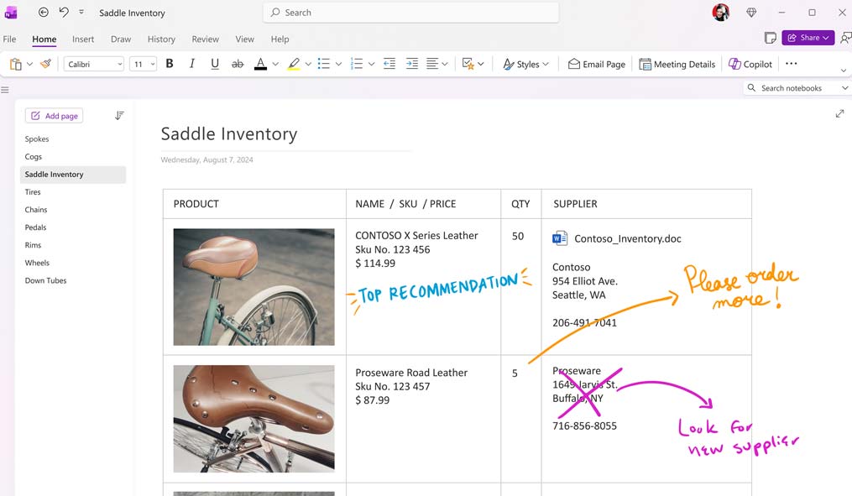Open the Pedals page
Image resolution: width=852 pixels, height=496 pixels.
[35, 227]
